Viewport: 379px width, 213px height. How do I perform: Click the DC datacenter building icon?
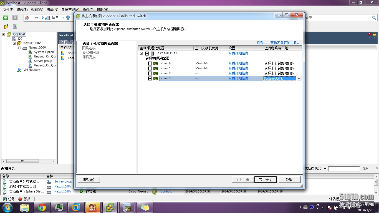pyautogui.click(x=14, y=39)
